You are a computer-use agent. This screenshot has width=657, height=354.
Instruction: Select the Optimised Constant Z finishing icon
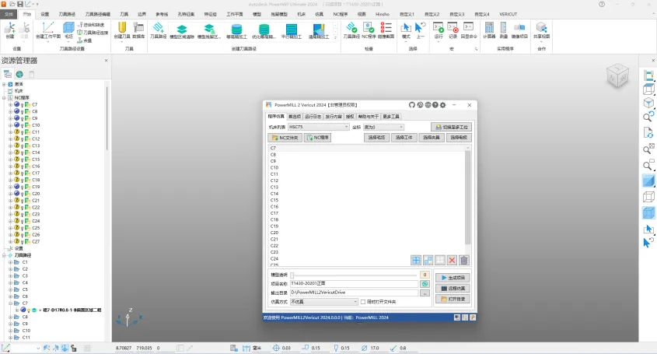[264, 31]
